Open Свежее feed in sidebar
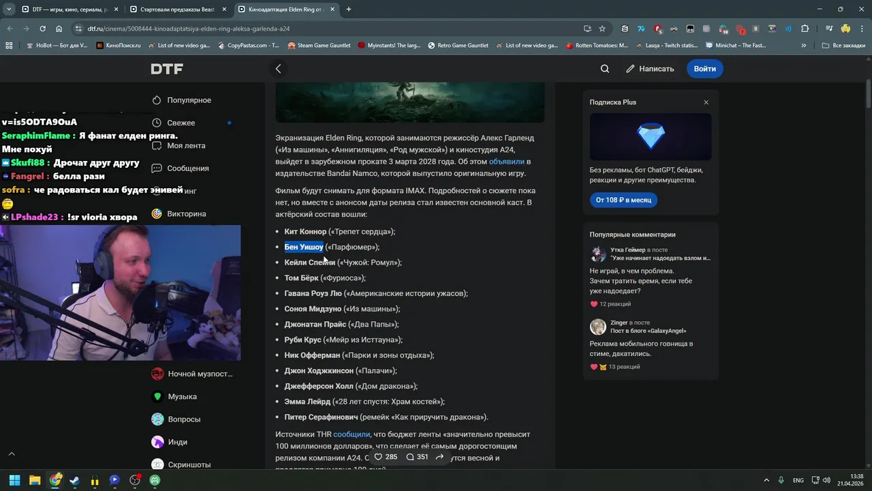The height and width of the screenshot is (491, 872). tap(174, 123)
